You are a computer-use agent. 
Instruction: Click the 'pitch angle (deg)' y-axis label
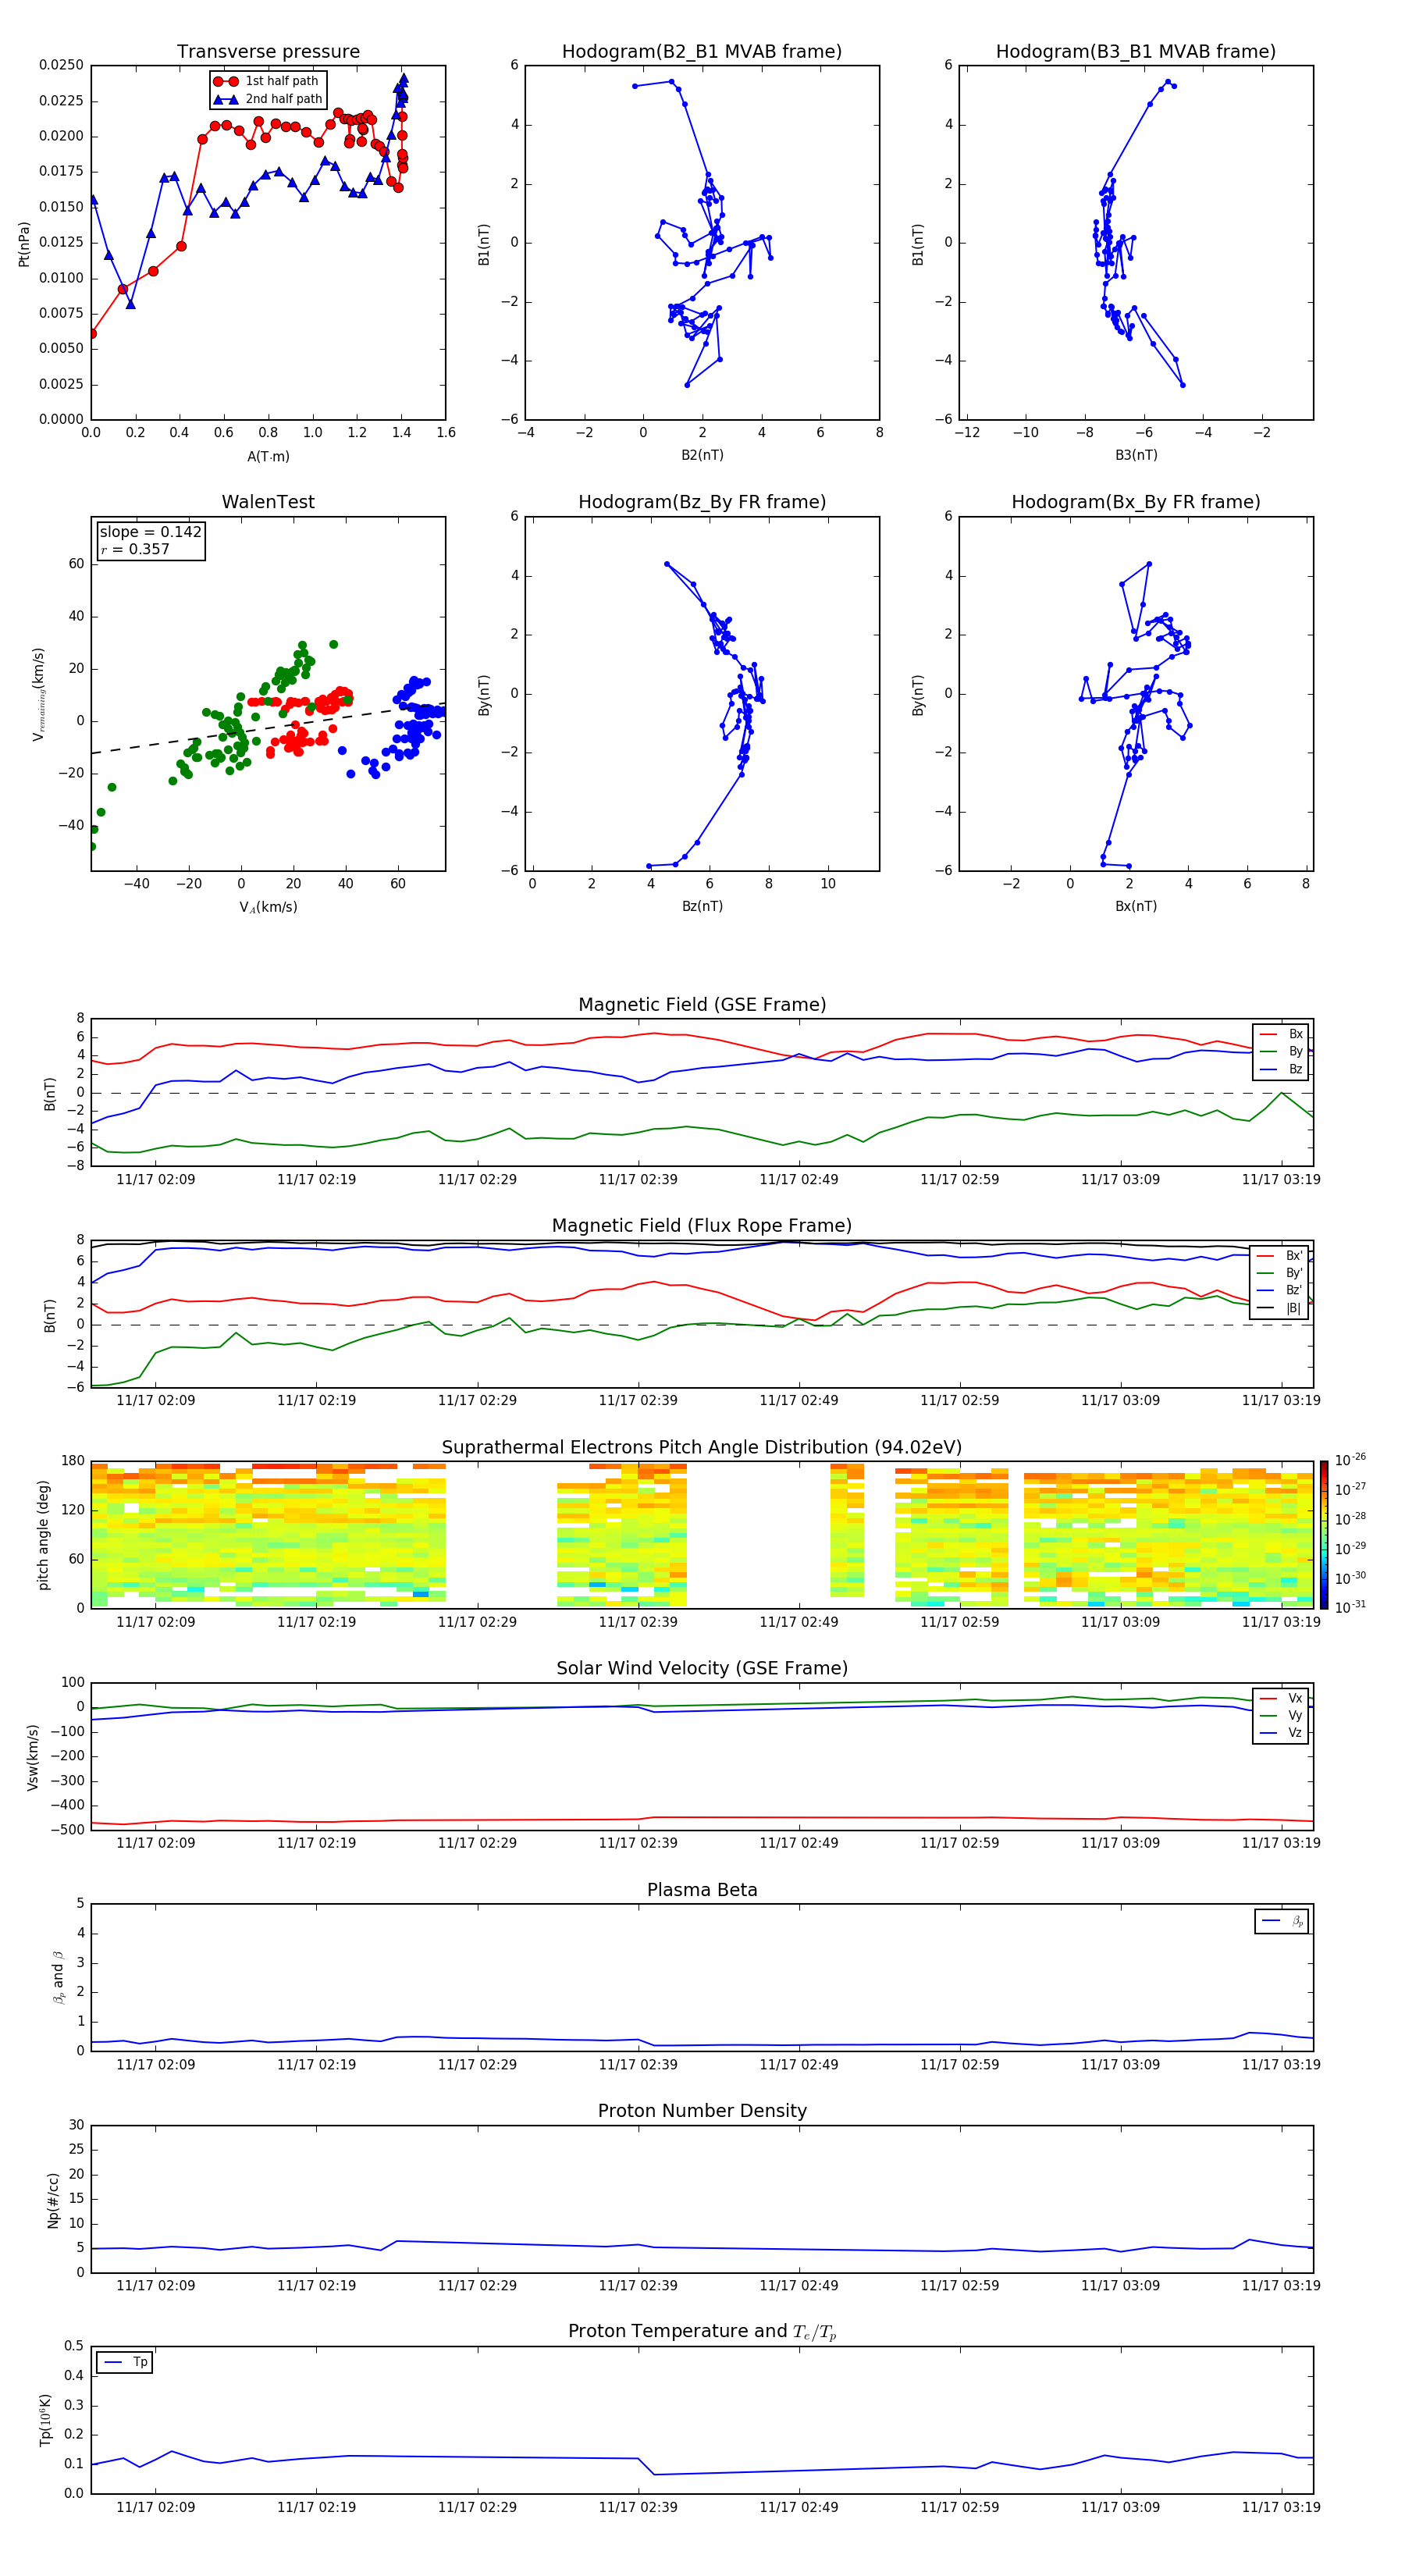pos(43,1535)
